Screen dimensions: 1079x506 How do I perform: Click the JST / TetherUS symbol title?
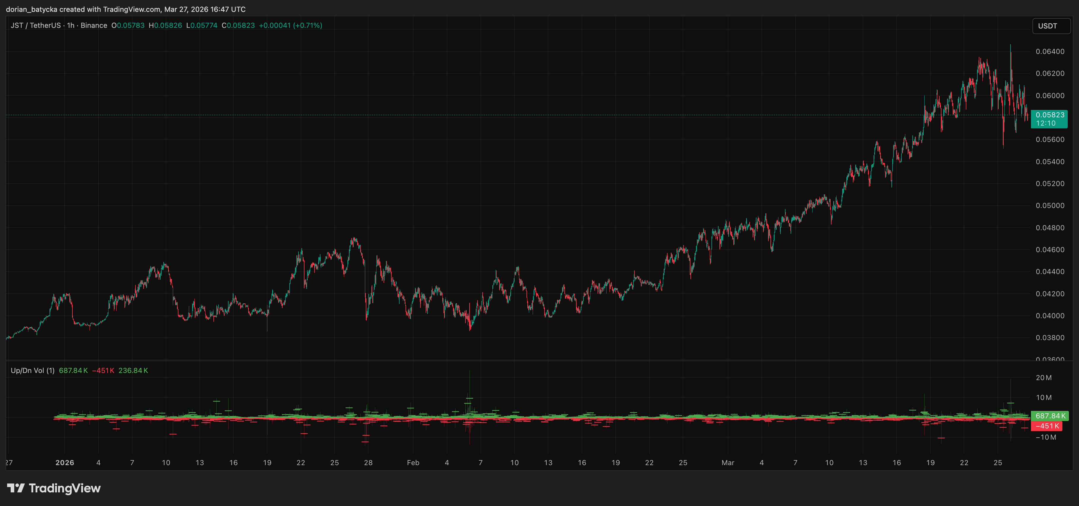coord(36,25)
